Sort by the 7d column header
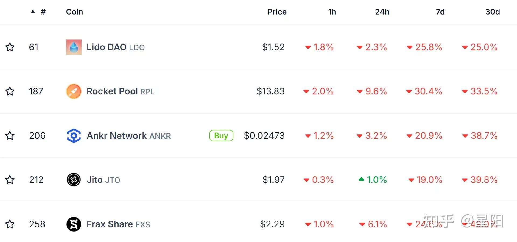Image resolution: width=517 pixels, height=242 pixels. point(440,12)
